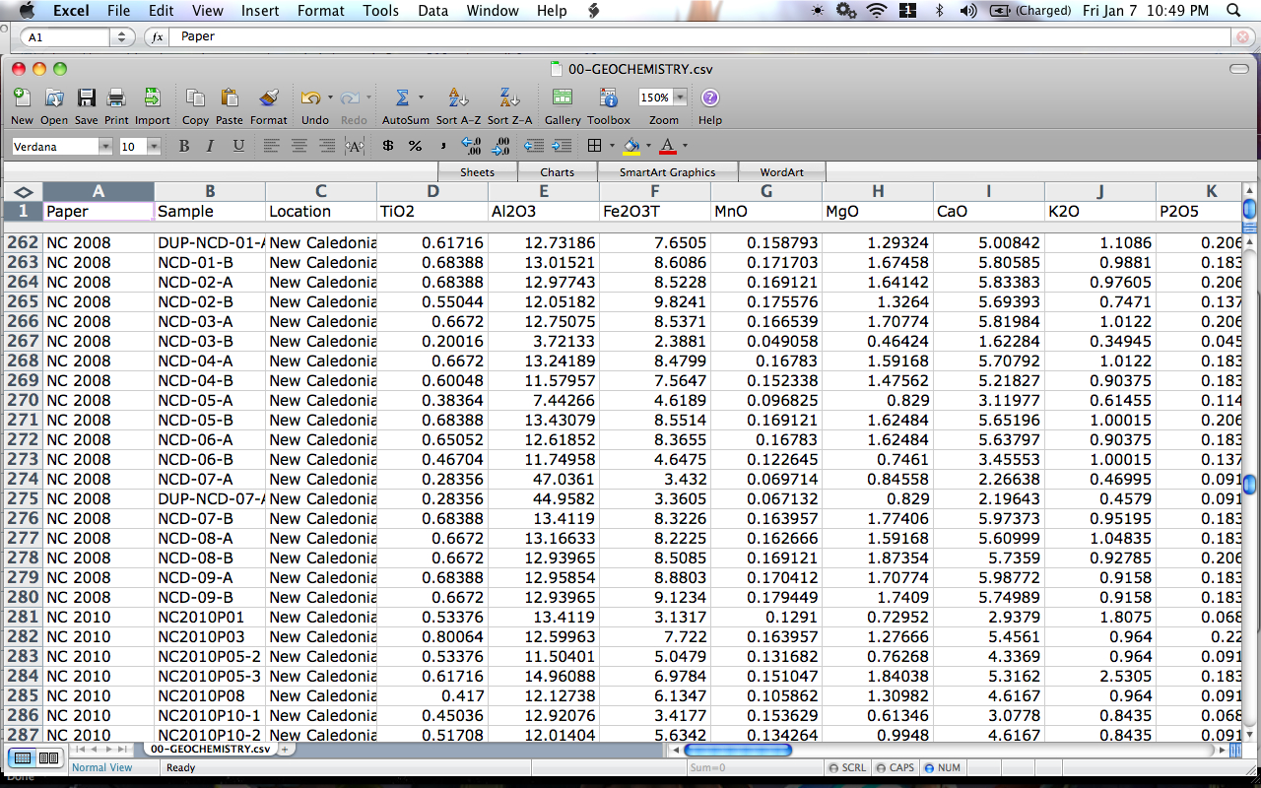Click the Name Box showing A1
The height and width of the screenshot is (788, 1261).
coord(66,37)
